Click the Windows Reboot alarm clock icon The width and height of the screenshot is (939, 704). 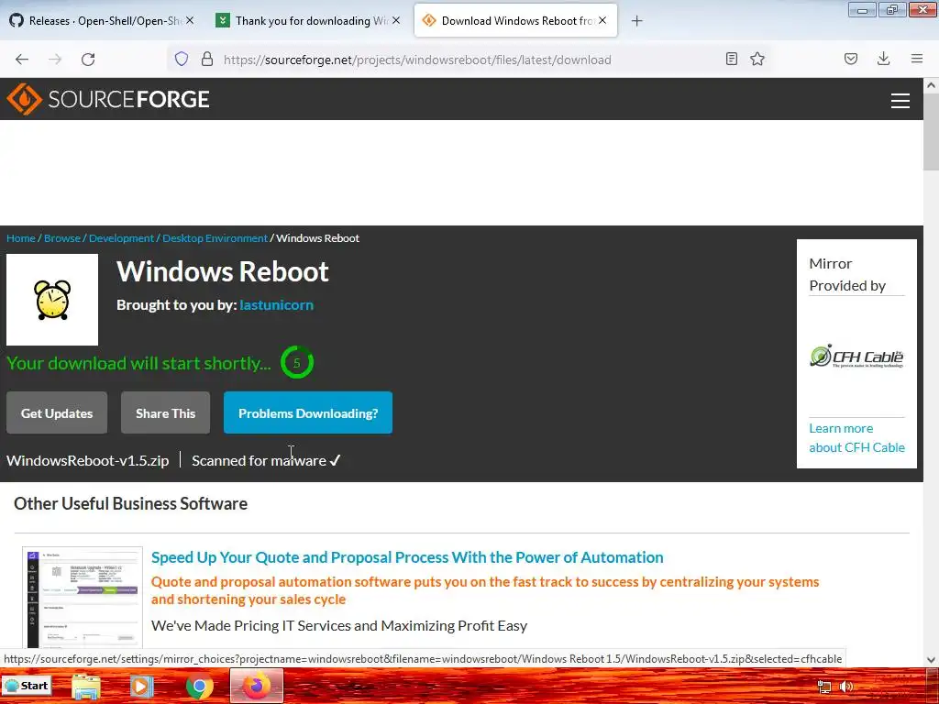pos(52,300)
